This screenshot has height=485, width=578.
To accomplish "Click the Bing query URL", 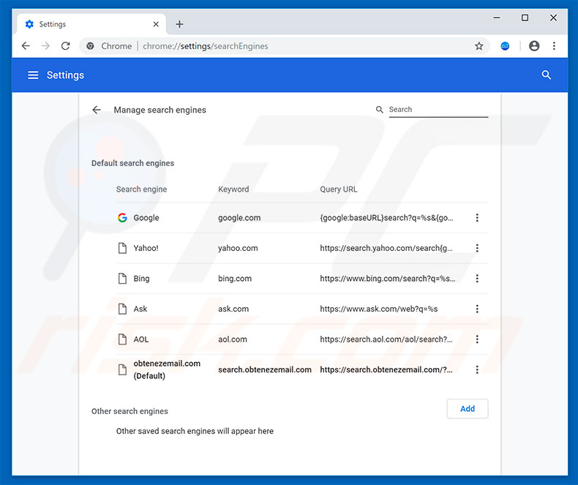I will point(388,279).
